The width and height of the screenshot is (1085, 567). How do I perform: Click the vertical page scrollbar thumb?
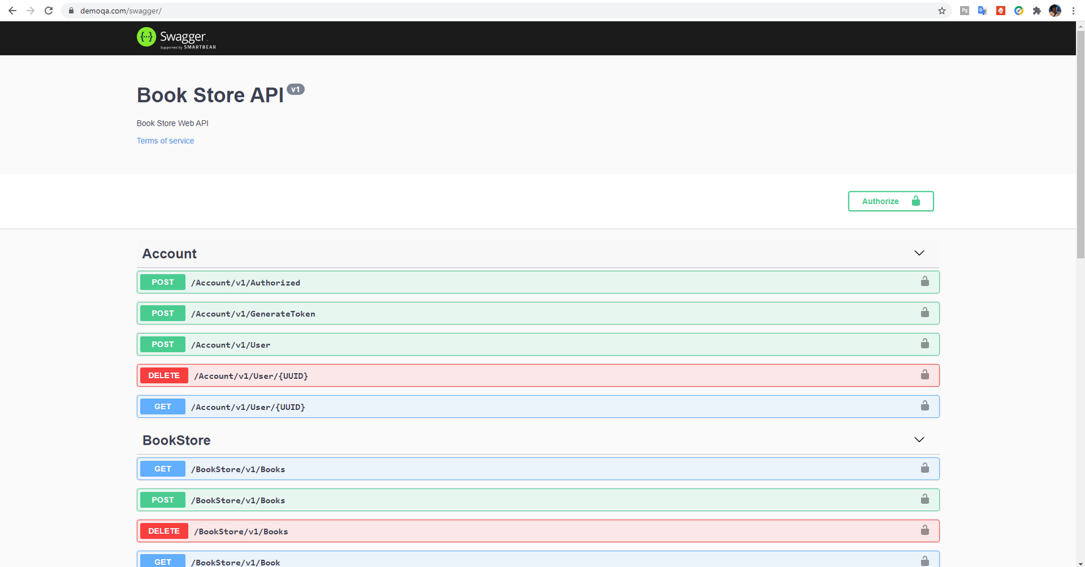click(1080, 144)
